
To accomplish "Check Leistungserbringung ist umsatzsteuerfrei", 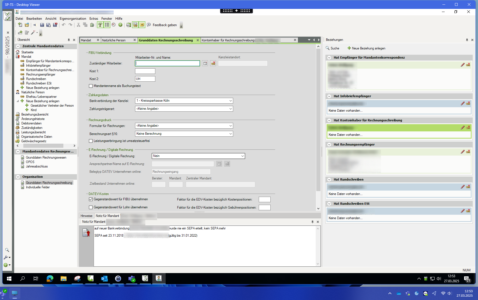I will tap(91, 141).
